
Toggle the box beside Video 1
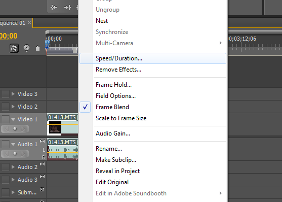pos(6,119)
